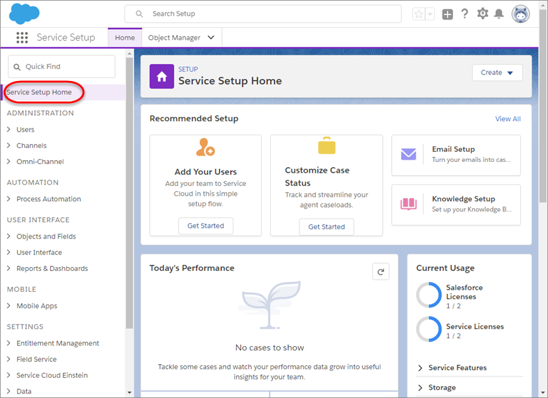Screen dimensions: 548x398
Task: Click the Service Licenses usage ring
Action: 429,329
